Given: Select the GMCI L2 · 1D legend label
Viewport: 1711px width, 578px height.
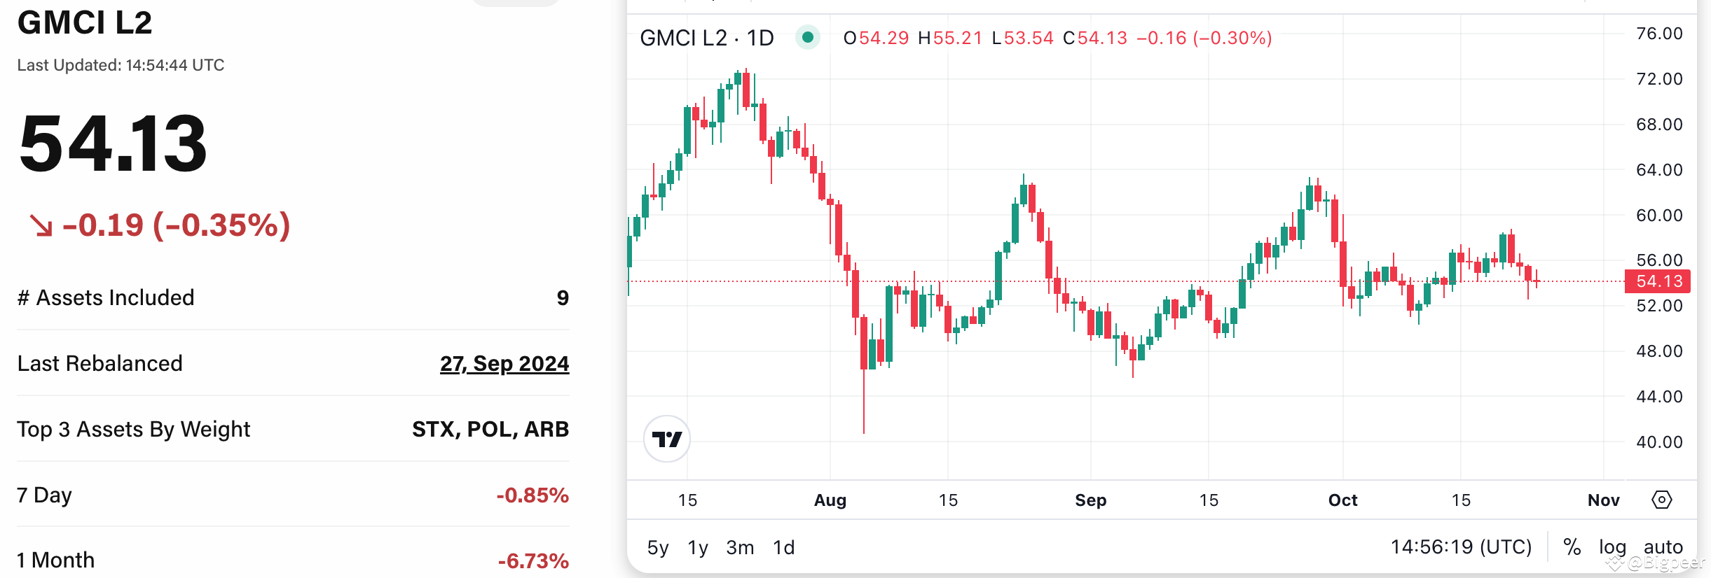Looking at the screenshot, I should [708, 37].
